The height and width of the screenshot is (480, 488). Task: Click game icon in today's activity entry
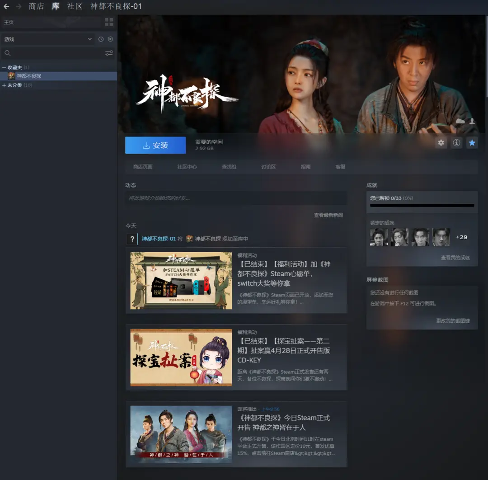pos(189,239)
